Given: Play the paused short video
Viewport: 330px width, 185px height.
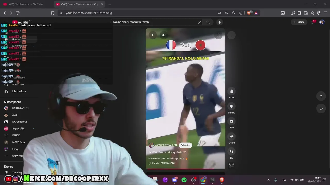Looking at the screenshot, I should pyautogui.click(x=153, y=35).
